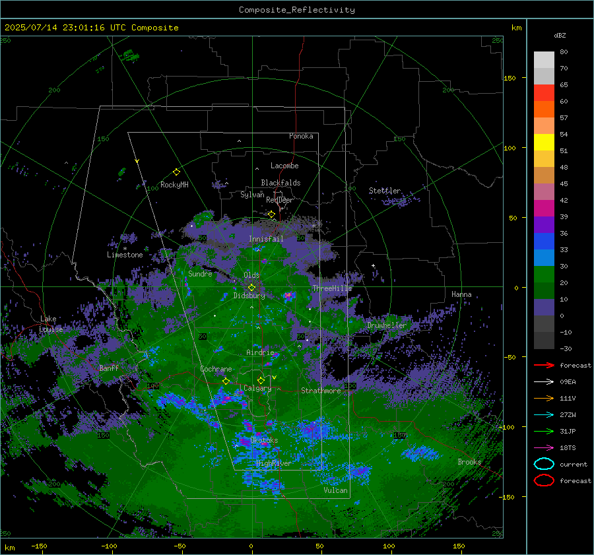The width and height of the screenshot is (594, 555).
Task: Click the magenta 18TS arrow icon
Action: tap(544, 448)
